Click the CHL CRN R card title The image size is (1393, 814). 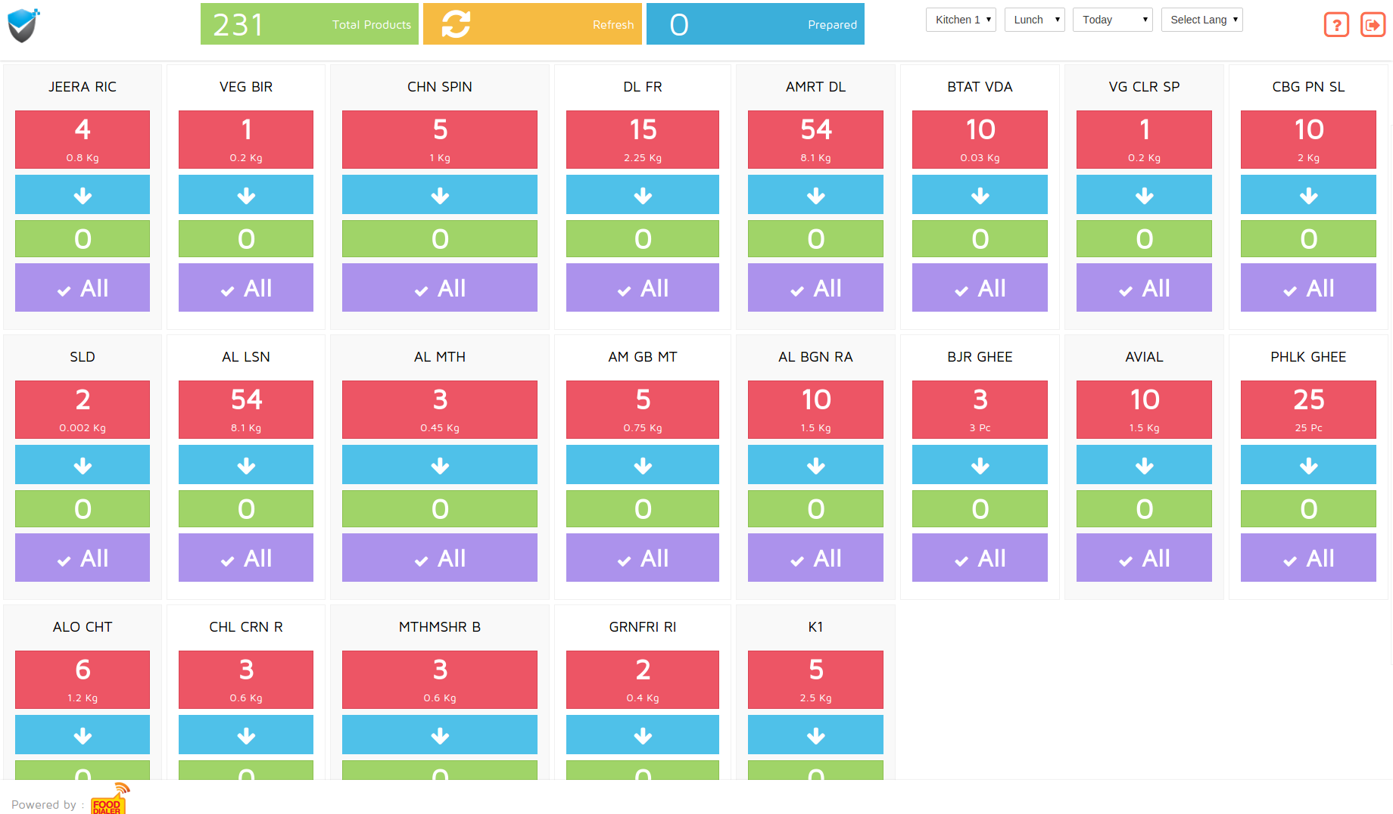coord(246,626)
